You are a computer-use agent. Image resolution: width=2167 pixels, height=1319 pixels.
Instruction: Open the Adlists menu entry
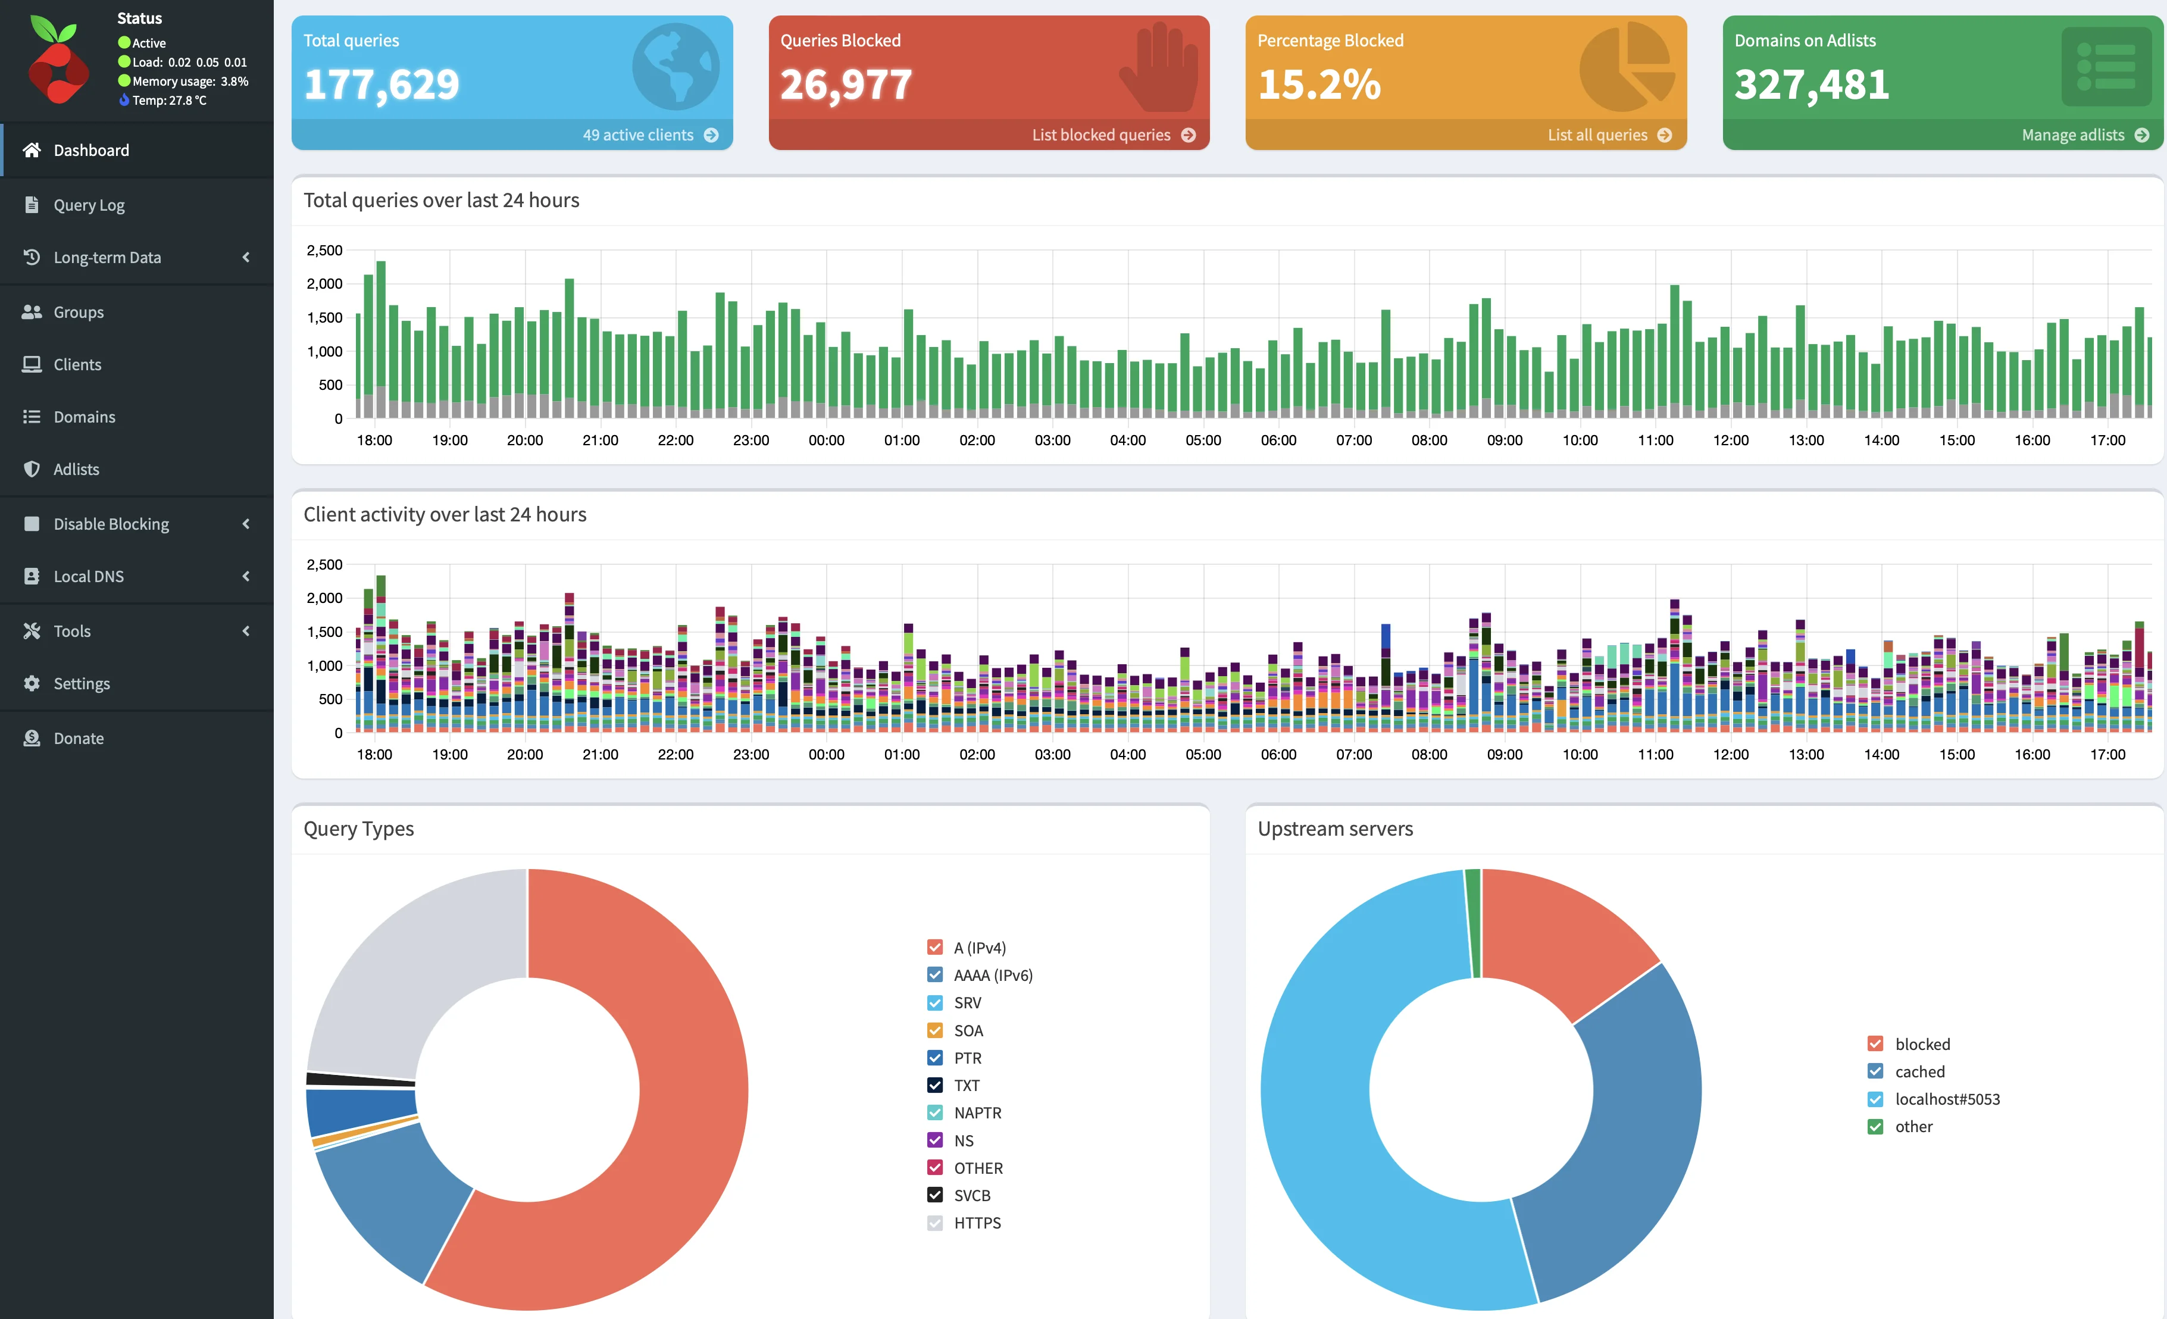pos(136,468)
